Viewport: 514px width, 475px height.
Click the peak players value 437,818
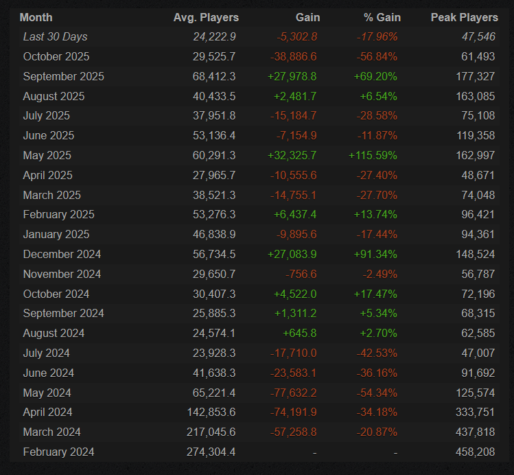pos(475,432)
